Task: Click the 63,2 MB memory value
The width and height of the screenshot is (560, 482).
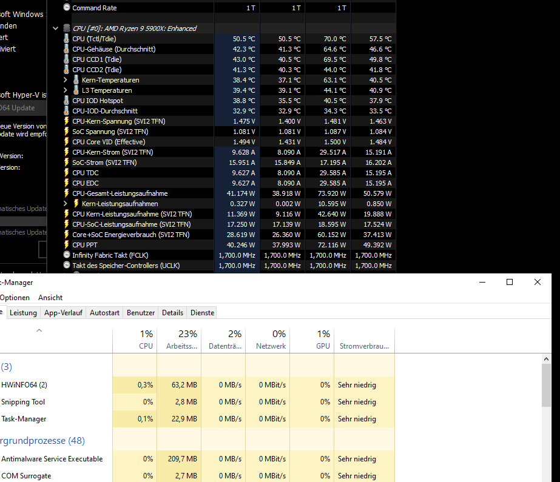Action: click(x=184, y=384)
